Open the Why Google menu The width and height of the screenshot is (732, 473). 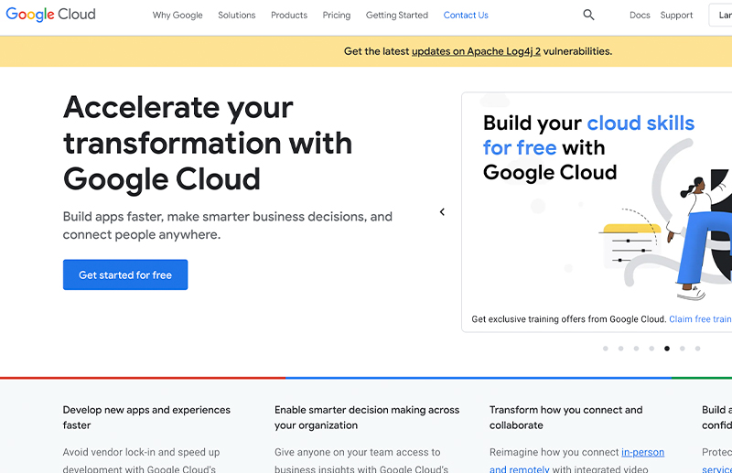(x=178, y=15)
